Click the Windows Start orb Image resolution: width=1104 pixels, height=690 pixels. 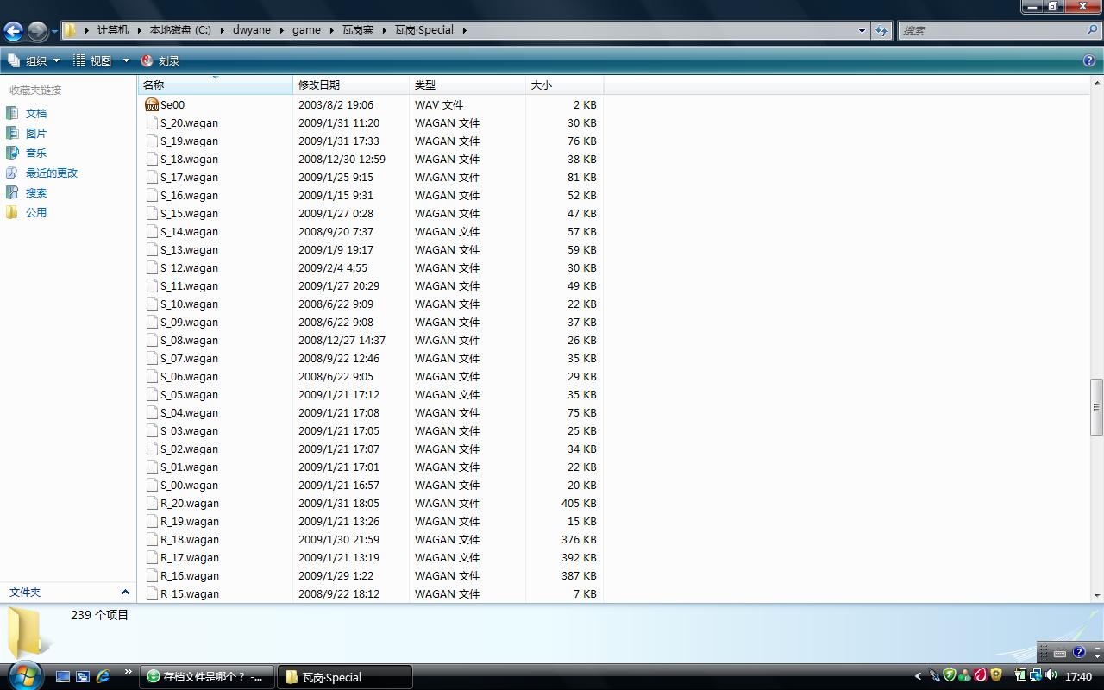coord(24,674)
